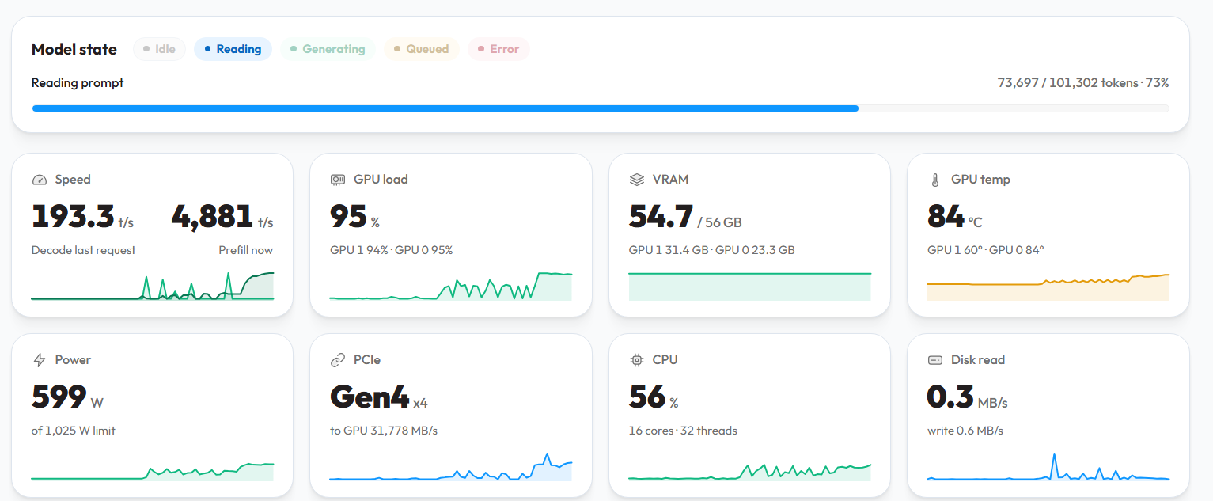
Task: Click the 4,881 t/s prefill value
Action: click(222, 217)
